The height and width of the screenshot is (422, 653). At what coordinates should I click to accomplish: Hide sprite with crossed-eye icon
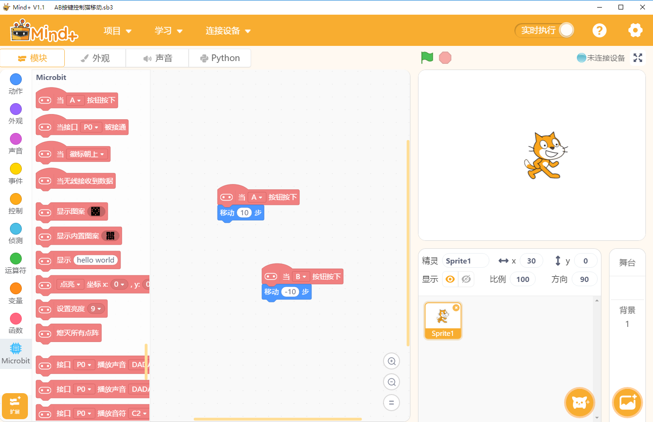466,279
